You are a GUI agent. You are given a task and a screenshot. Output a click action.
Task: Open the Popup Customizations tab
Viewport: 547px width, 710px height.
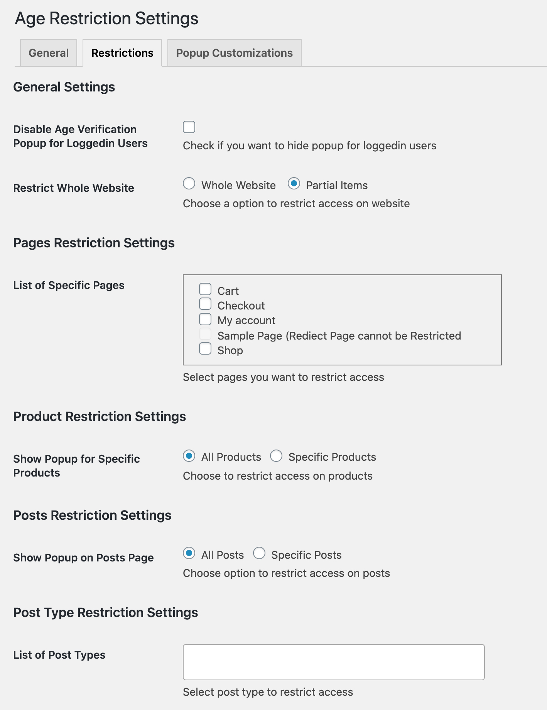click(234, 53)
